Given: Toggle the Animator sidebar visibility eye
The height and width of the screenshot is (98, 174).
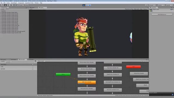Looking at the screenshot, I should click(35, 61).
